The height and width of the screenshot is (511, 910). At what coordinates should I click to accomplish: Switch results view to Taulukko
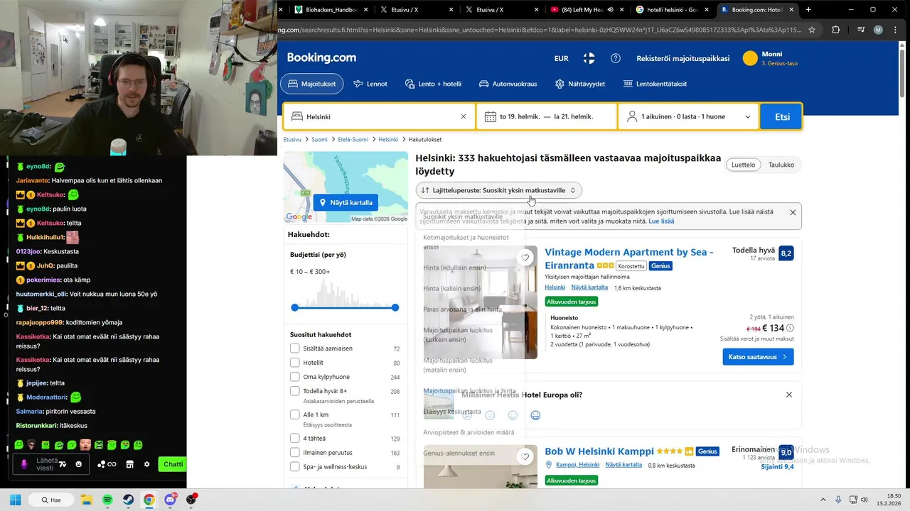click(x=781, y=165)
